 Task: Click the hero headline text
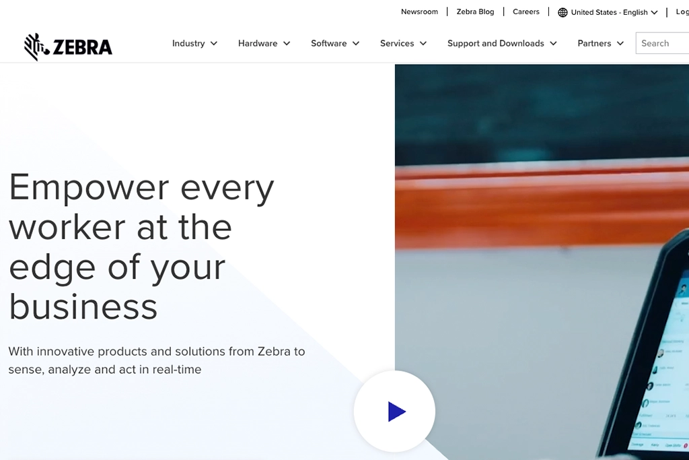click(141, 247)
